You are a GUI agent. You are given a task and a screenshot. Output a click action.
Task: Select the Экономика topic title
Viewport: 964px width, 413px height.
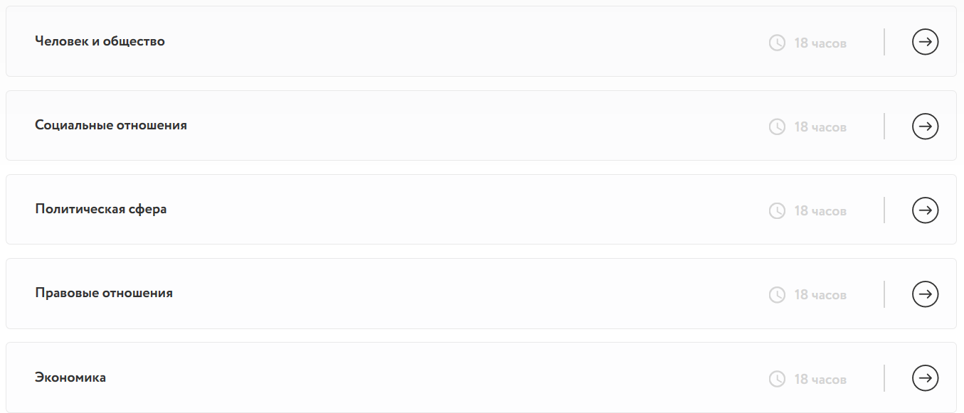pyautogui.click(x=70, y=377)
